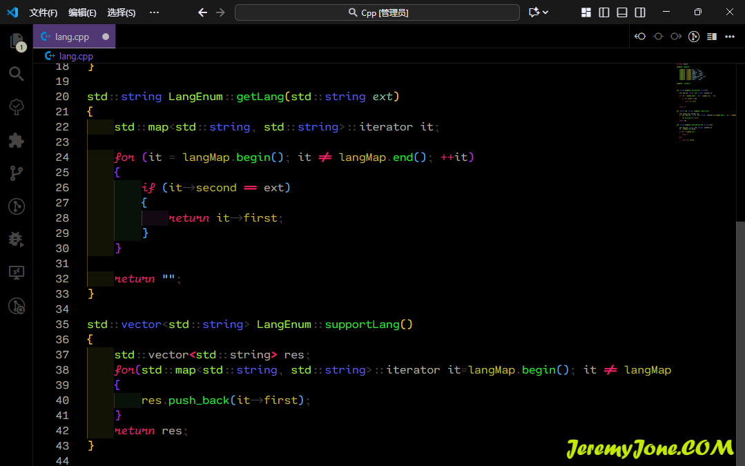The image size is (745, 466).
Task: Open the Explorer view in activity bar
Action: [17, 41]
